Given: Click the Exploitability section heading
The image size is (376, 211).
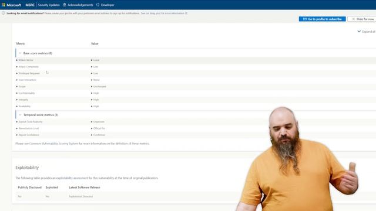Looking at the screenshot, I should pyautogui.click(x=27, y=168).
